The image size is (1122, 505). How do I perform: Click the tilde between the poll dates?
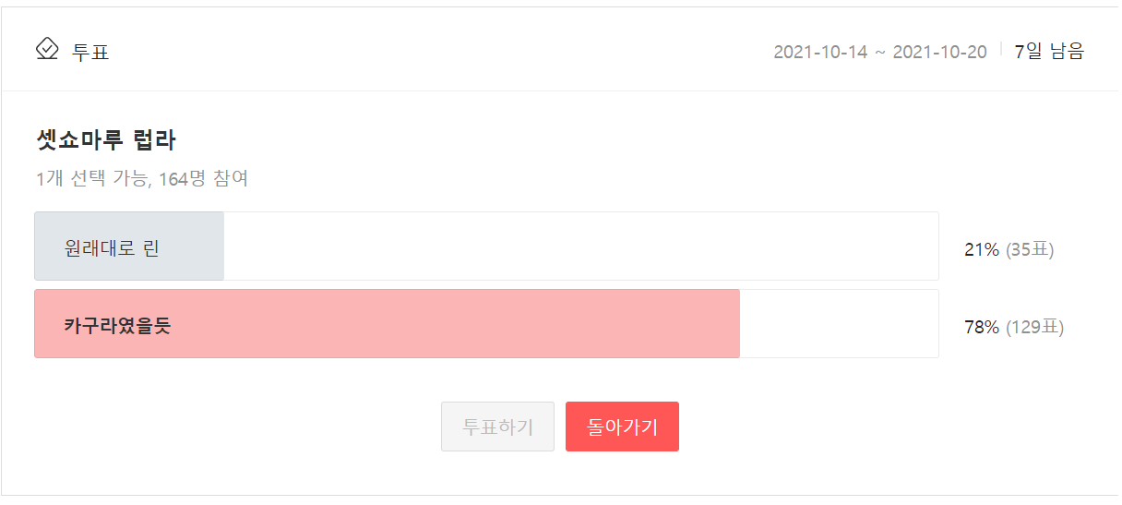tap(880, 53)
